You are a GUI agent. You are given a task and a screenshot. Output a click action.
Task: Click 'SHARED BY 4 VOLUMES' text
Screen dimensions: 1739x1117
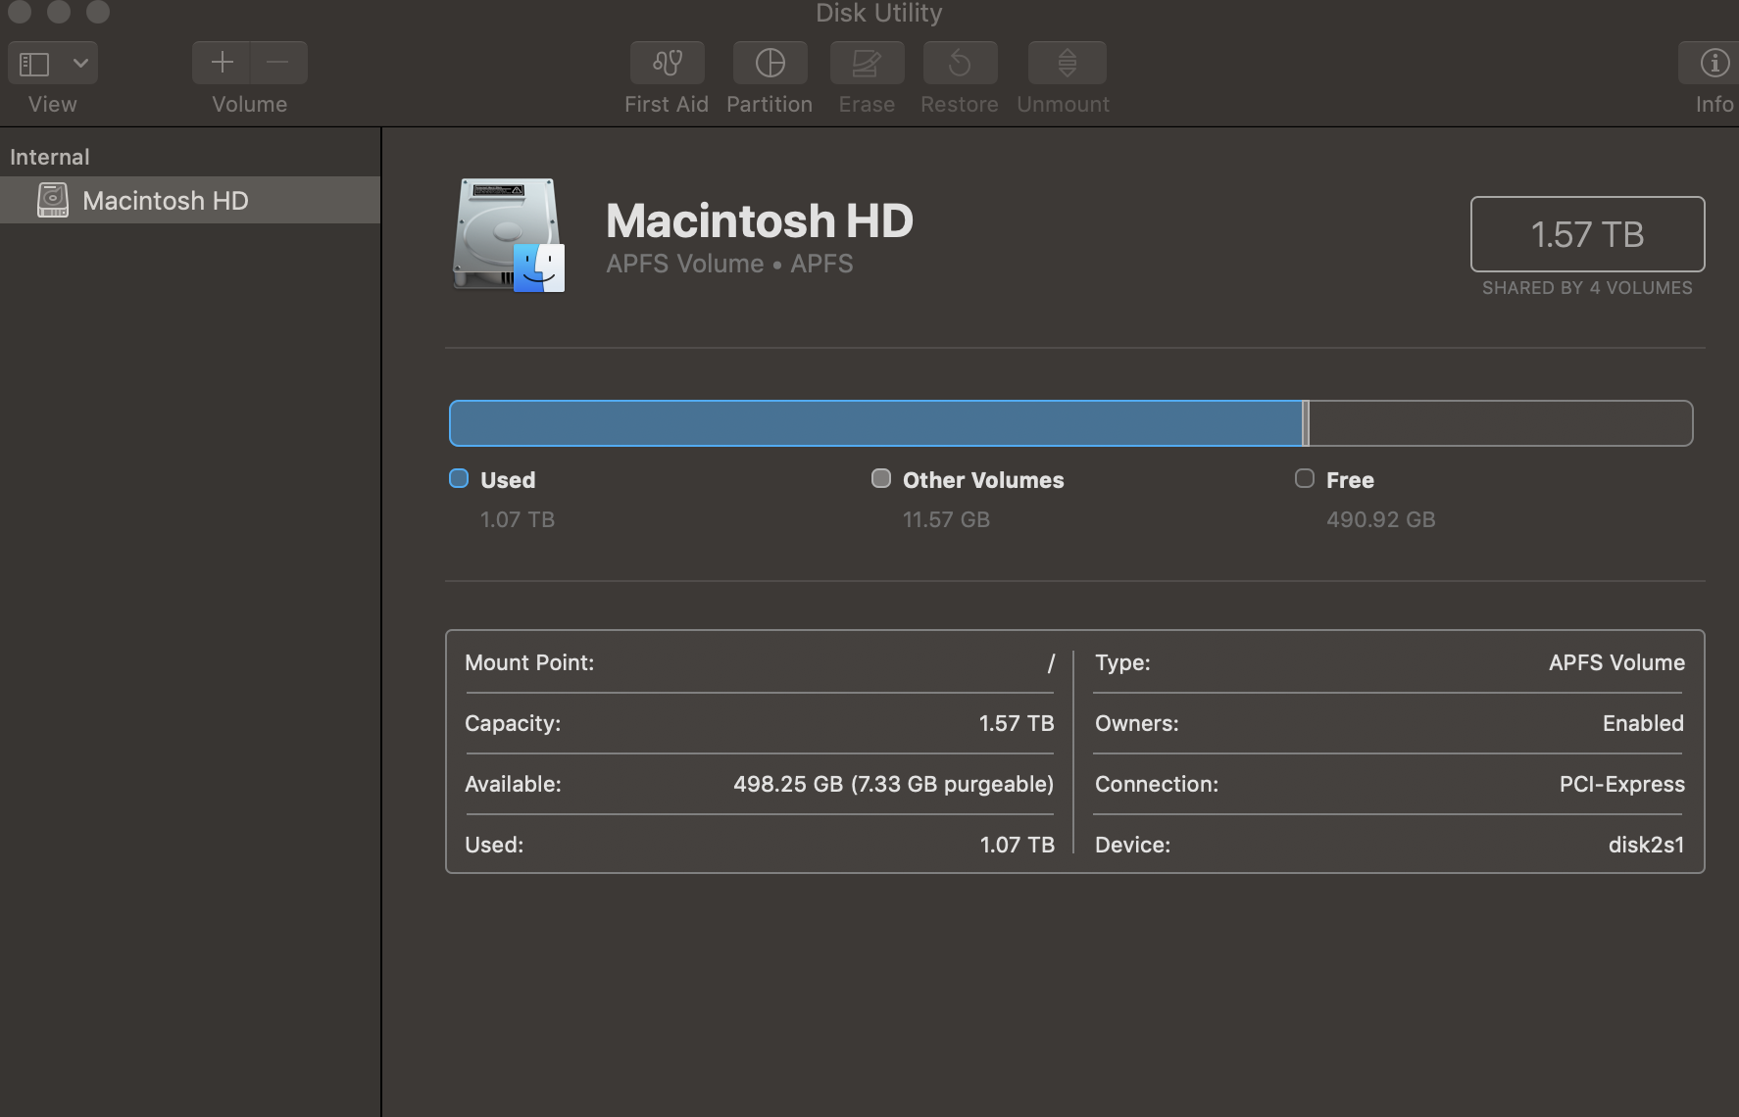1587,288
